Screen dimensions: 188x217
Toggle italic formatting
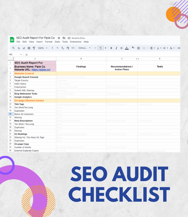click(116, 48)
